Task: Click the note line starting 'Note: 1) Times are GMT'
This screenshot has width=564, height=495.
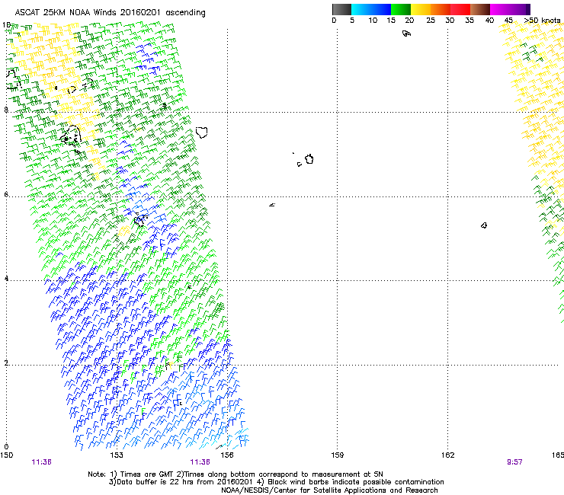Action: 236,474
